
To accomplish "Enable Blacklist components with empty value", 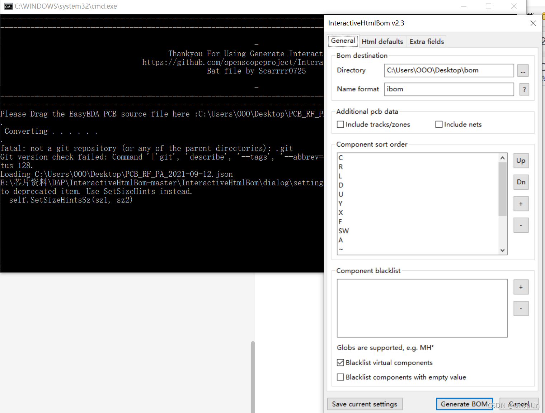I will coord(401,377).
